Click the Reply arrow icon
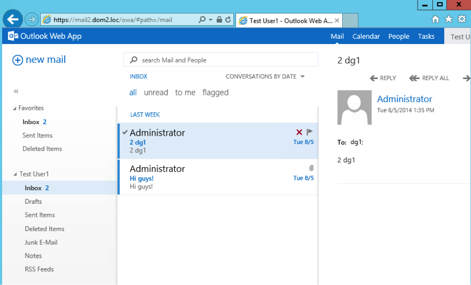This screenshot has height=285, width=471. coord(374,78)
